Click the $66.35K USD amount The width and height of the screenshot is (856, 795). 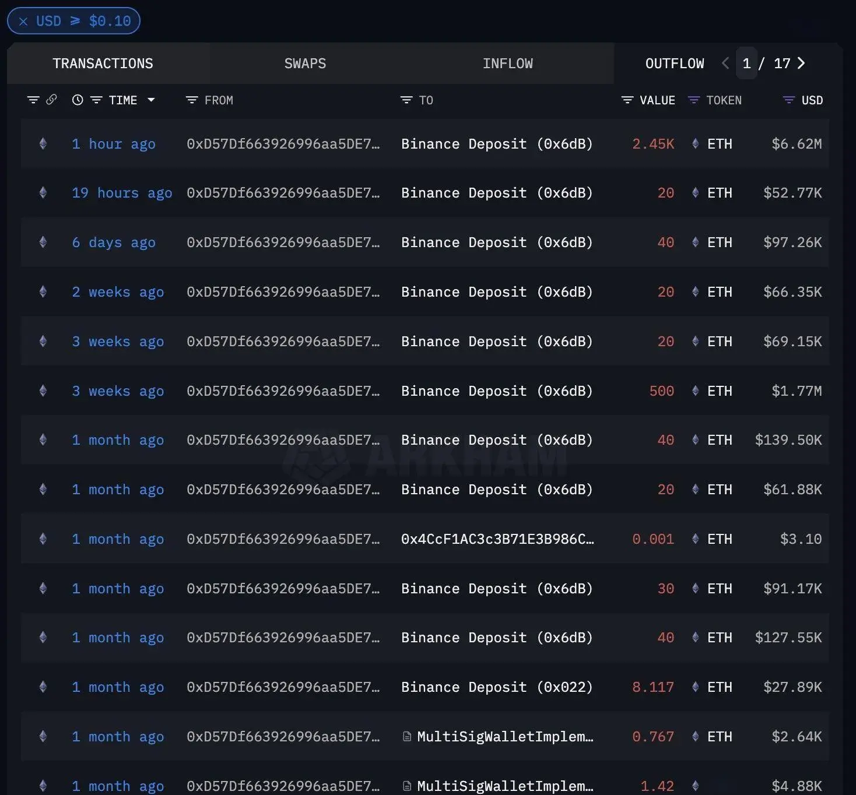tap(792, 292)
